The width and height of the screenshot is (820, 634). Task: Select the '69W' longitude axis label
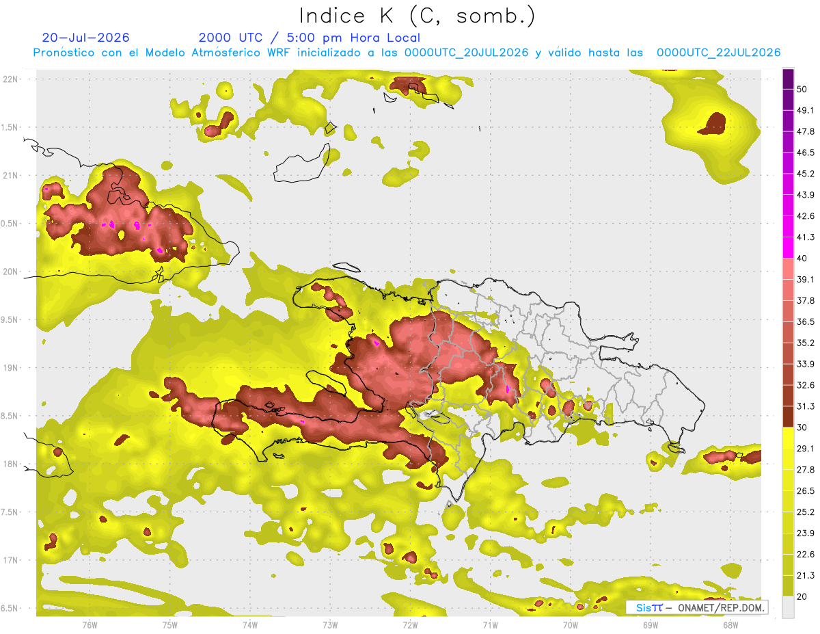coord(651,624)
